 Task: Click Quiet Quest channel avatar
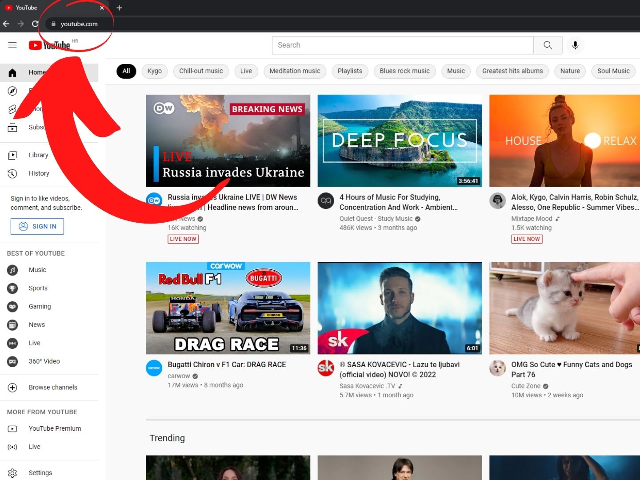coord(326,201)
